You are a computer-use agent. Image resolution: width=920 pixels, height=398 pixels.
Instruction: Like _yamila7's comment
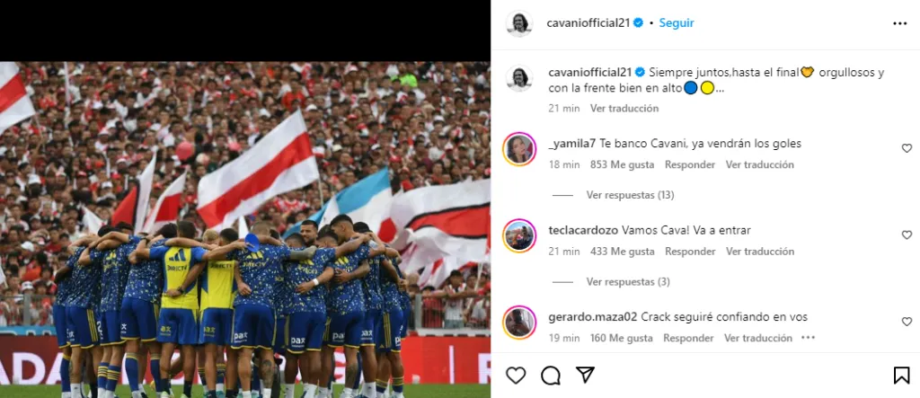907,148
